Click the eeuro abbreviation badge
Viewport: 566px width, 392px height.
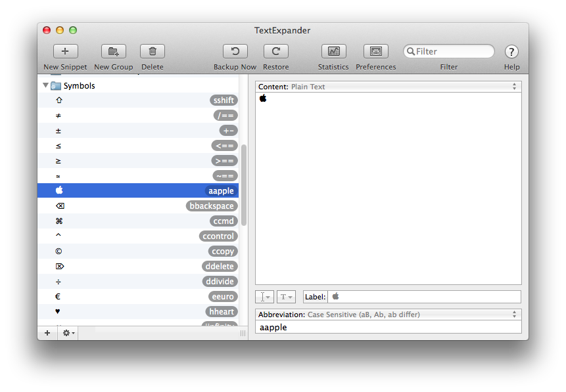[x=223, y=297]
